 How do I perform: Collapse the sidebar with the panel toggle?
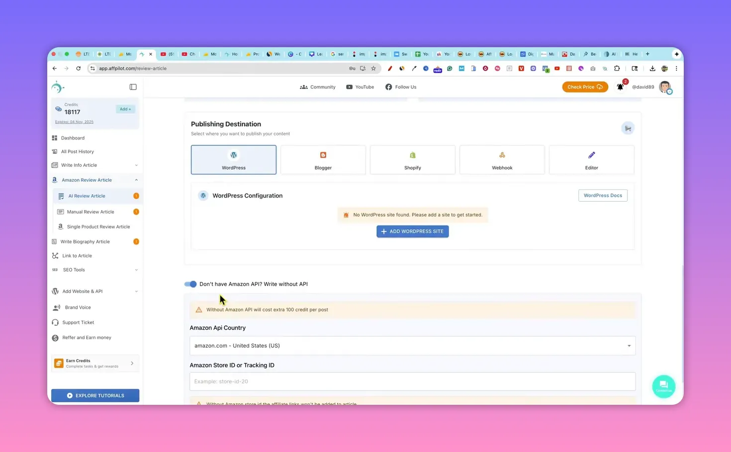tap(133, 86)
